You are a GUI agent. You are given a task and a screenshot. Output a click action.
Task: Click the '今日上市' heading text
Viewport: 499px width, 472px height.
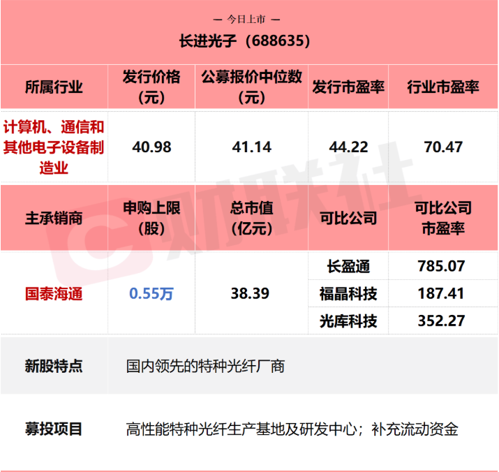point(246,20)
